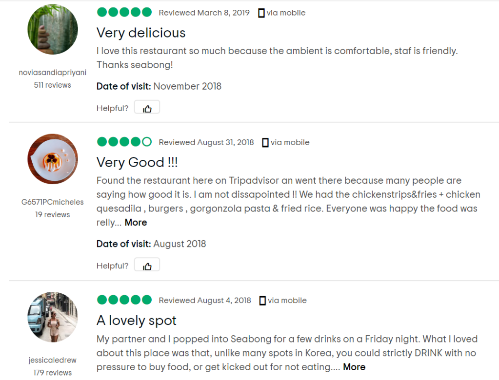The height and width of the screenshot is (380, 499).
Task: Click five-star rating on 'Very delicious' review
Action: pyautogui.click(x=124, y=13)
